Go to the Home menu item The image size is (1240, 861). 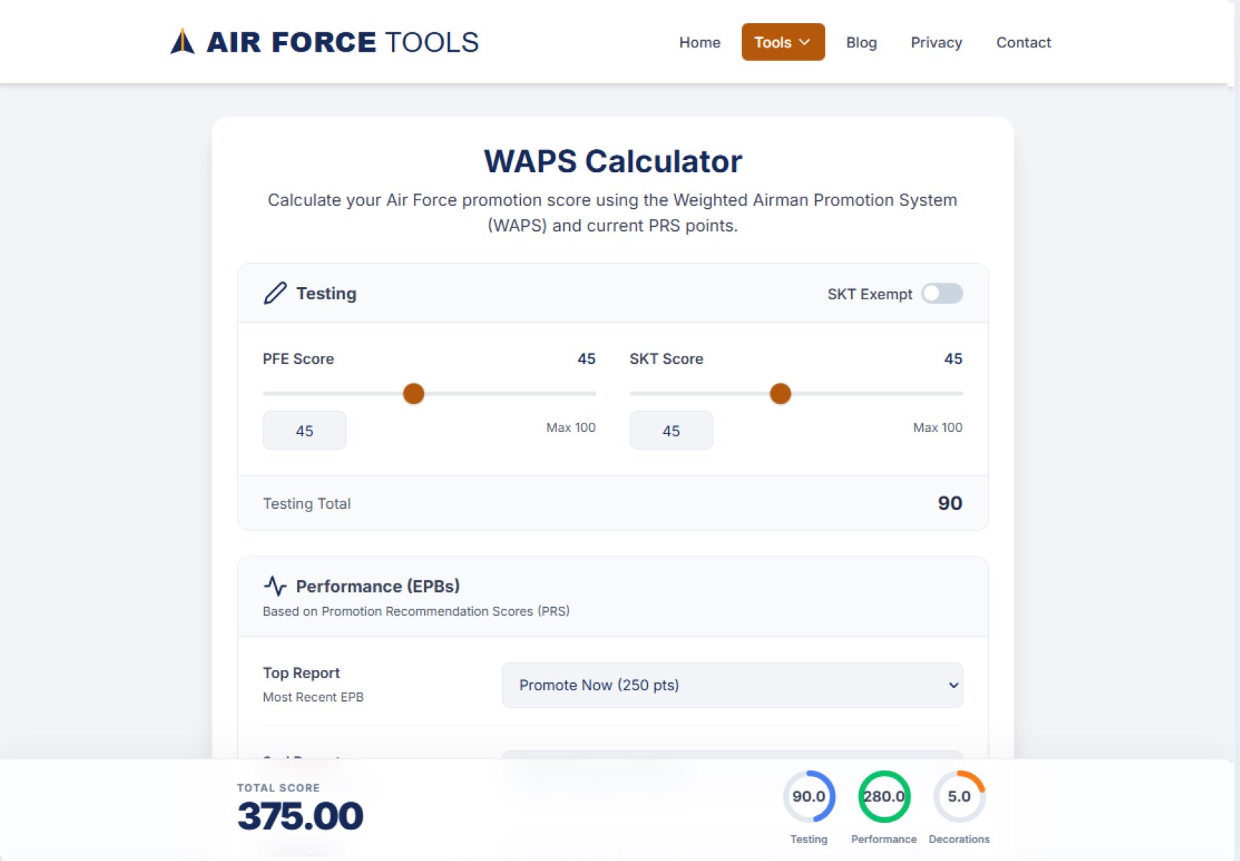pos(700,42)
